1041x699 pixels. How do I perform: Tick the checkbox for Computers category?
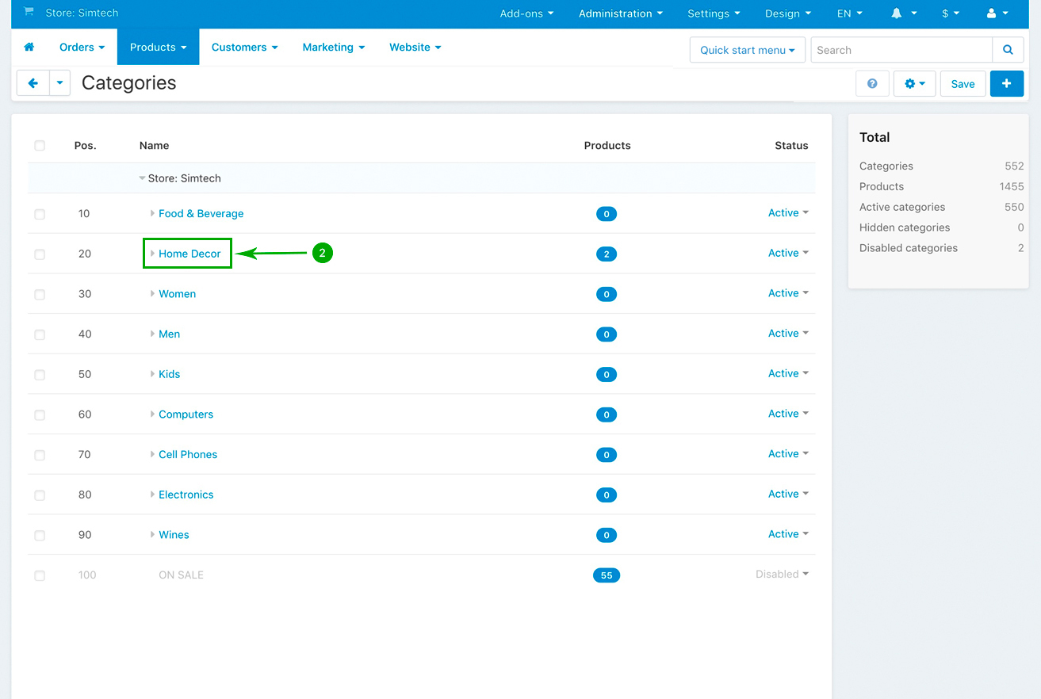point(40,414)
